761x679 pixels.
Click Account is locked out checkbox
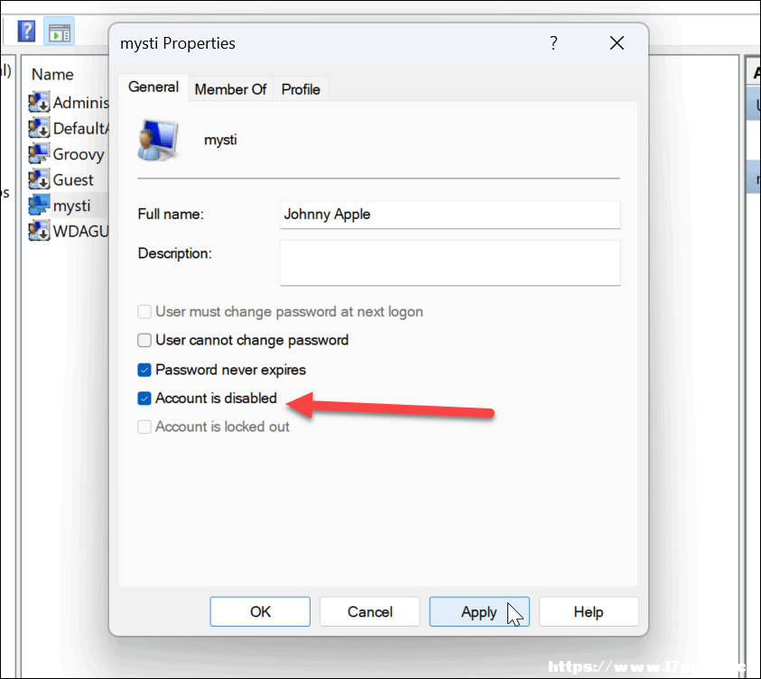point(144,427)
